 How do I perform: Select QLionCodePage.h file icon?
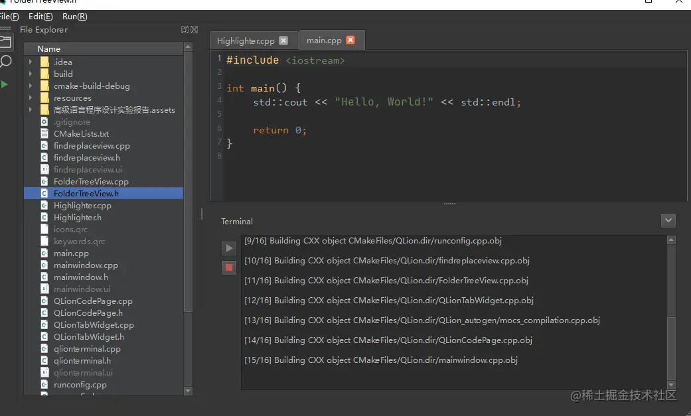[x=44, y=312]
